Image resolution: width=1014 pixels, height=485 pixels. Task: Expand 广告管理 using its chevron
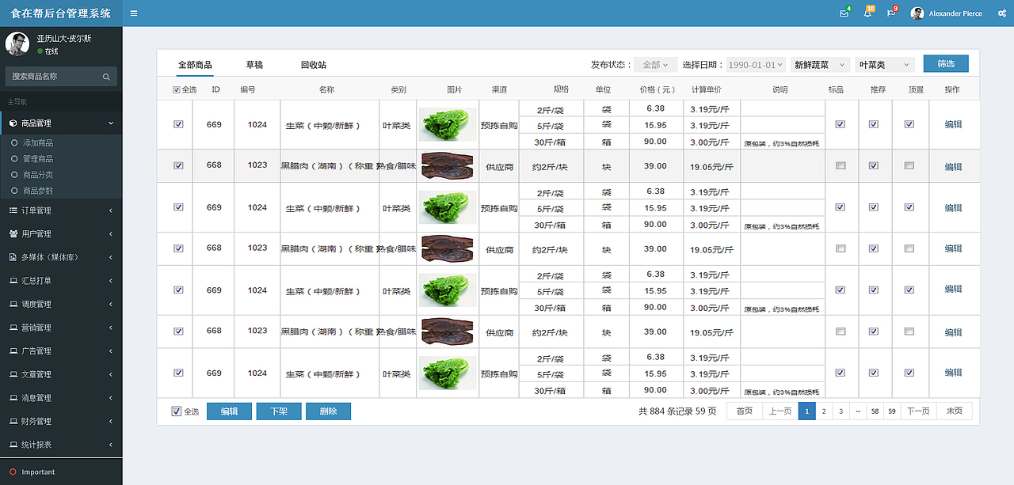[111, 350]
